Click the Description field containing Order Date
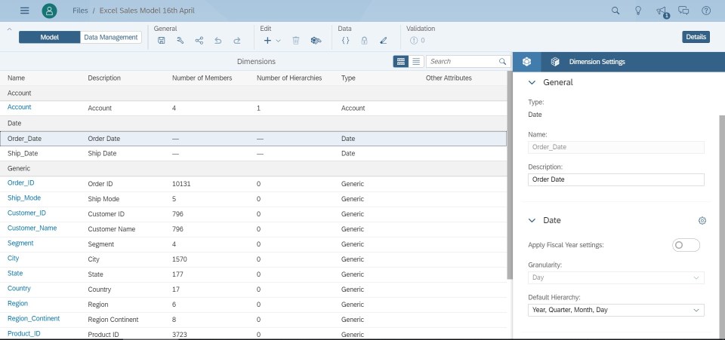This screenshot has height=340, width=725. point(615,179)
